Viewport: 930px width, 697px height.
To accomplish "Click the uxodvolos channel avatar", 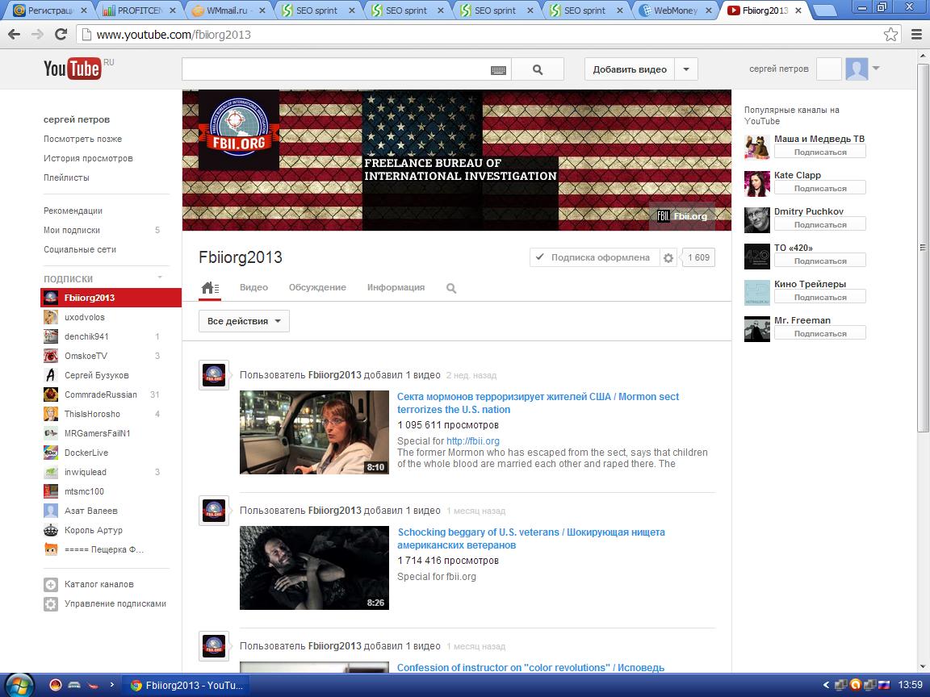I will coord(51,317).
